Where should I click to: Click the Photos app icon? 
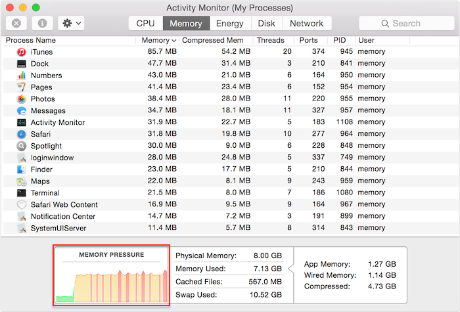22,99
